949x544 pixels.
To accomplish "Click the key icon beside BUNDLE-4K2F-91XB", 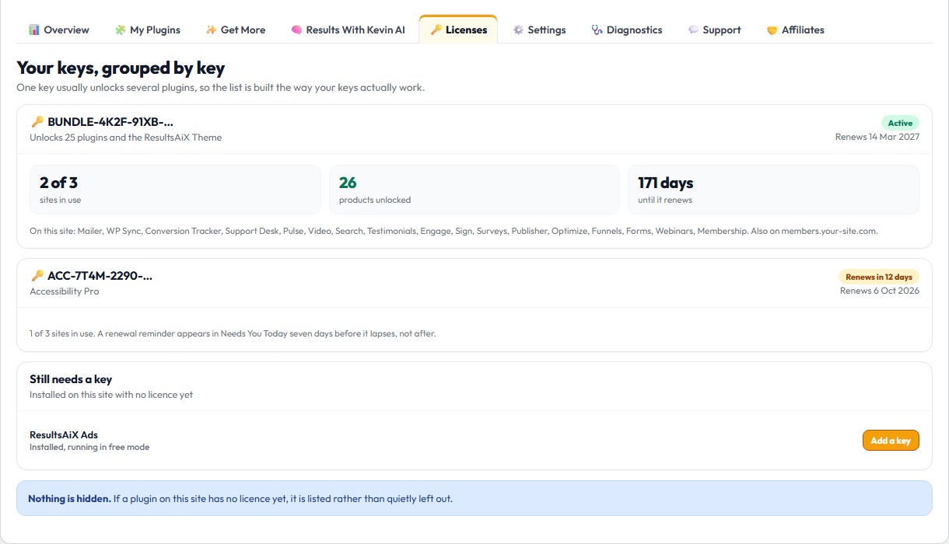I will pyautogui.click(x=37, y=122).
